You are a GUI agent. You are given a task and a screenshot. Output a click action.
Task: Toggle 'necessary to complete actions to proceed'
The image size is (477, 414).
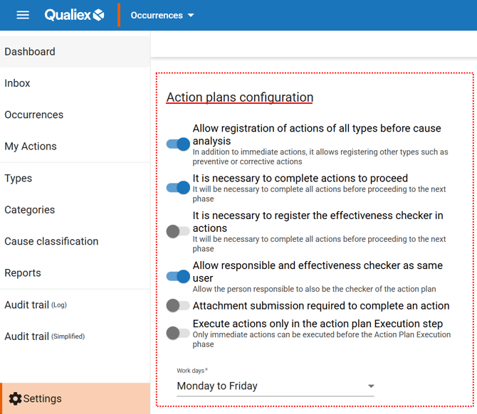178,188
